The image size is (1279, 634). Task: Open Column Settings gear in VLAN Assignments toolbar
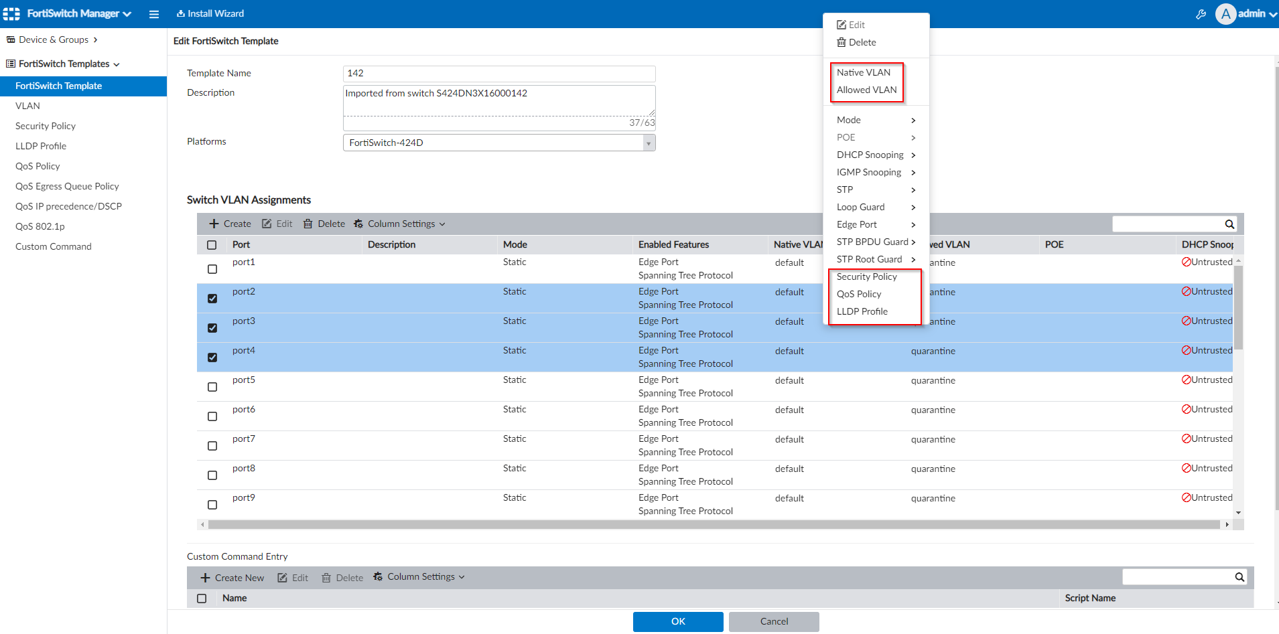[x=358, y=224]
